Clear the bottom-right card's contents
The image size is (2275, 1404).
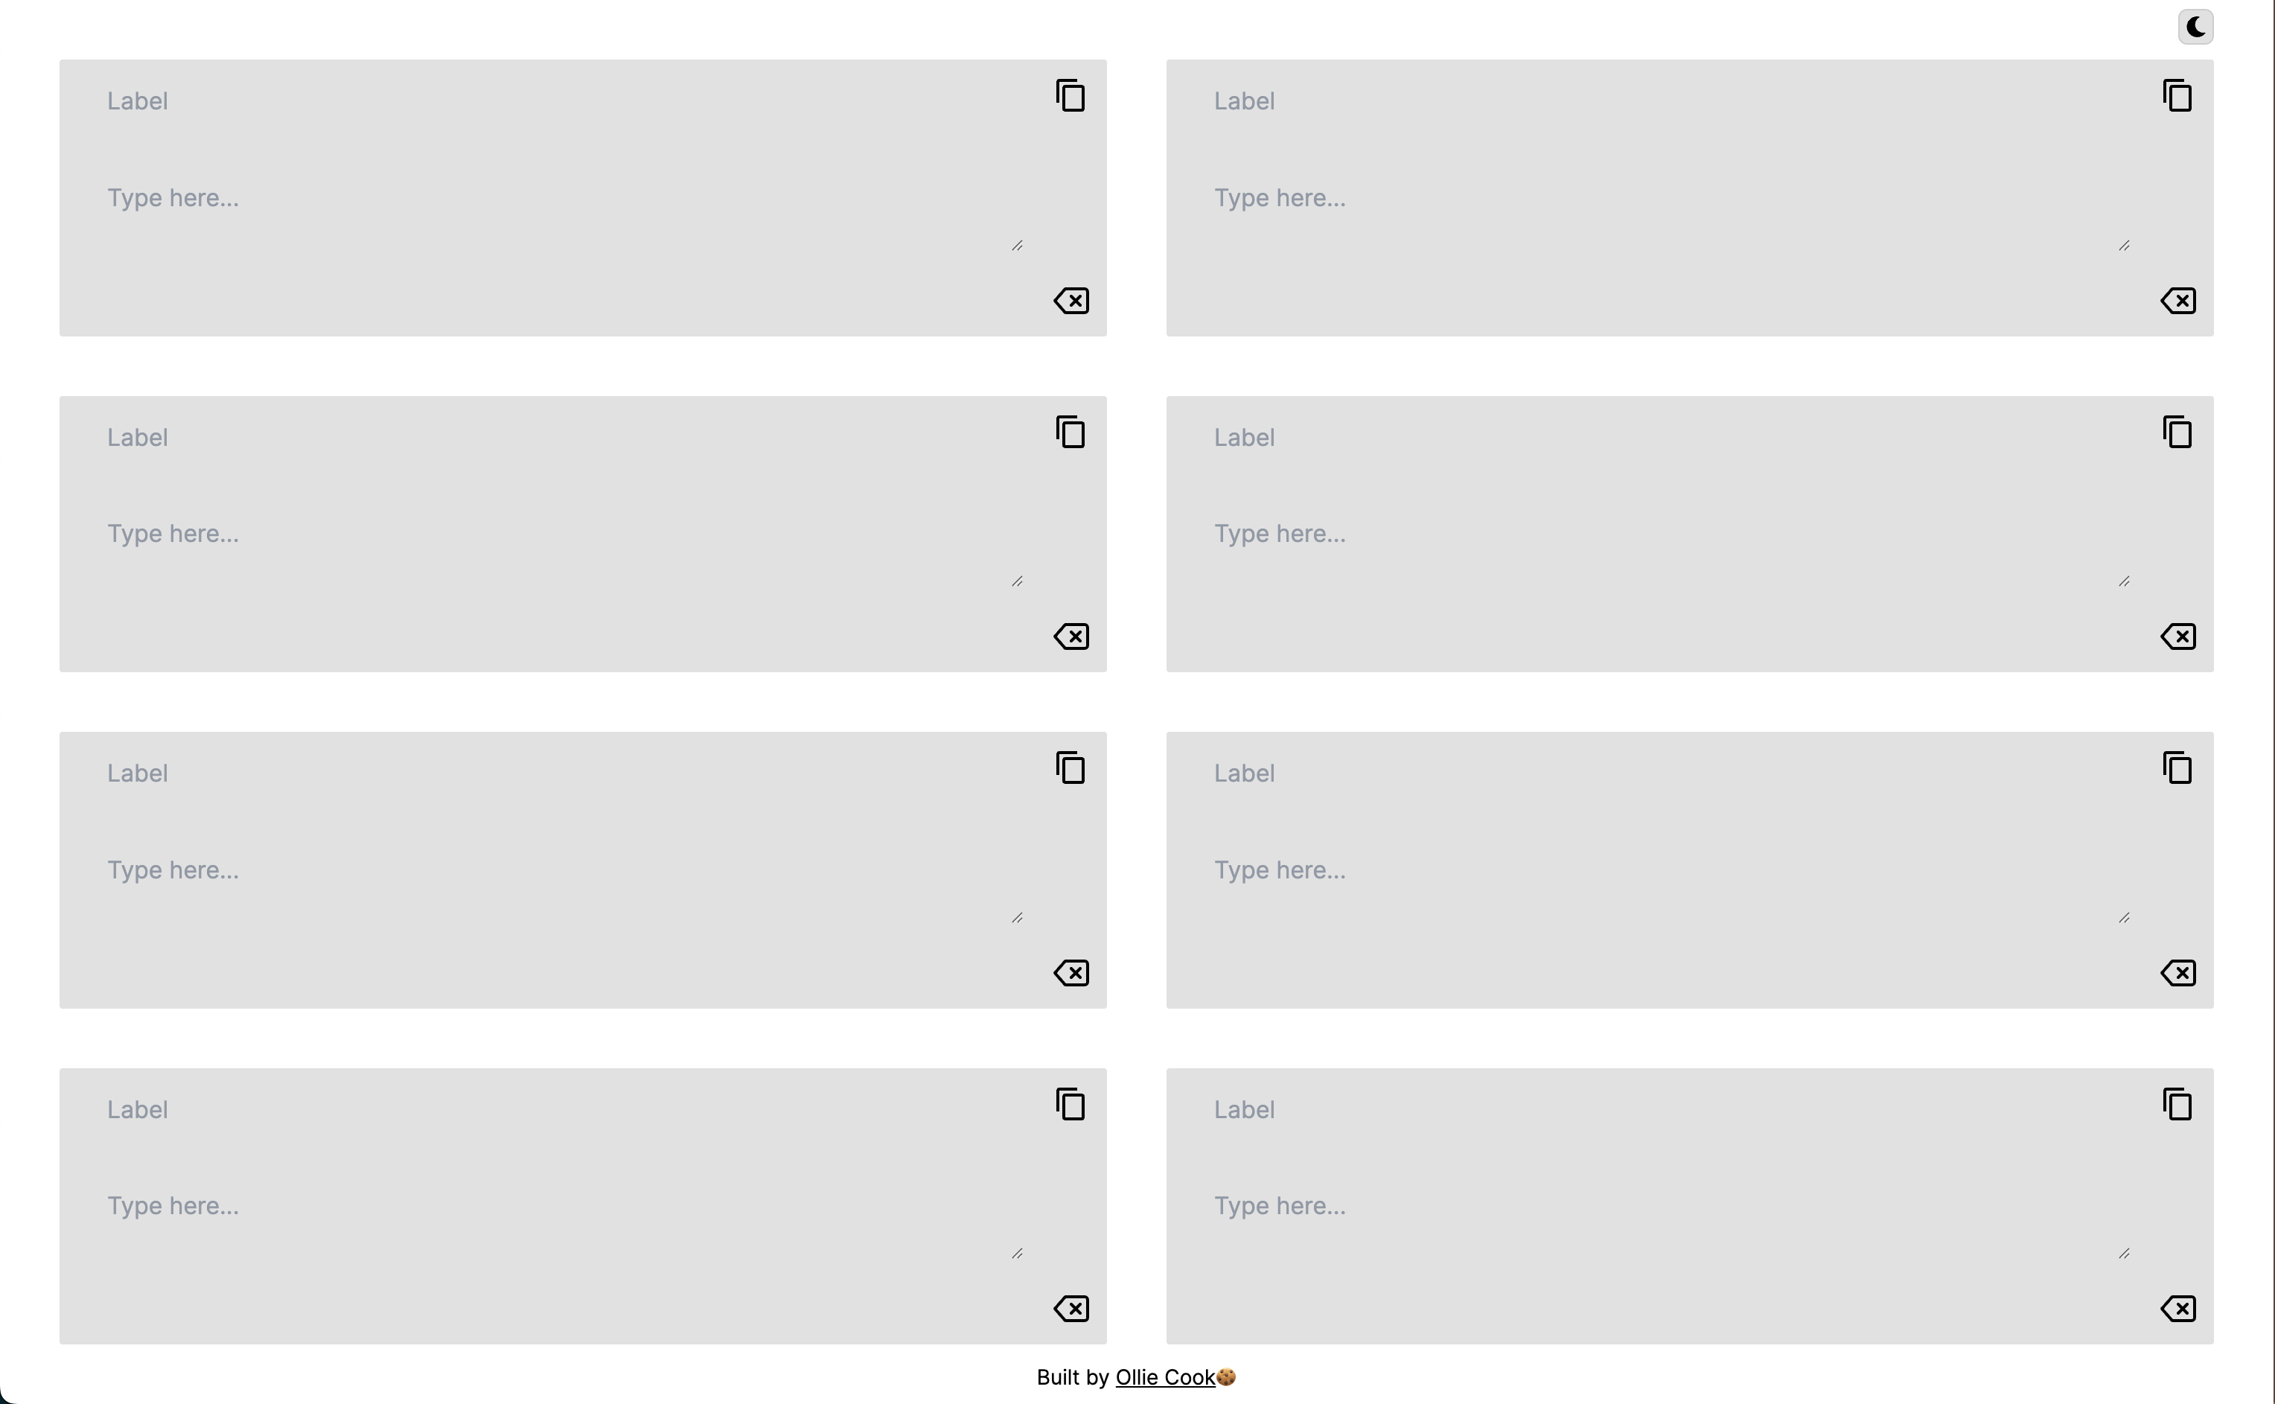[2178, 1309]
